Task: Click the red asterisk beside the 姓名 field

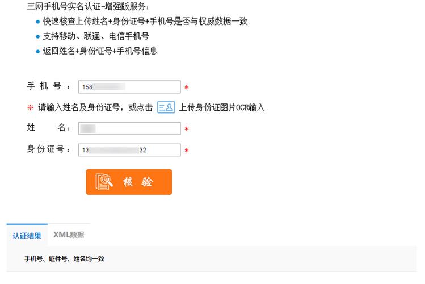Action: (187, 129)
